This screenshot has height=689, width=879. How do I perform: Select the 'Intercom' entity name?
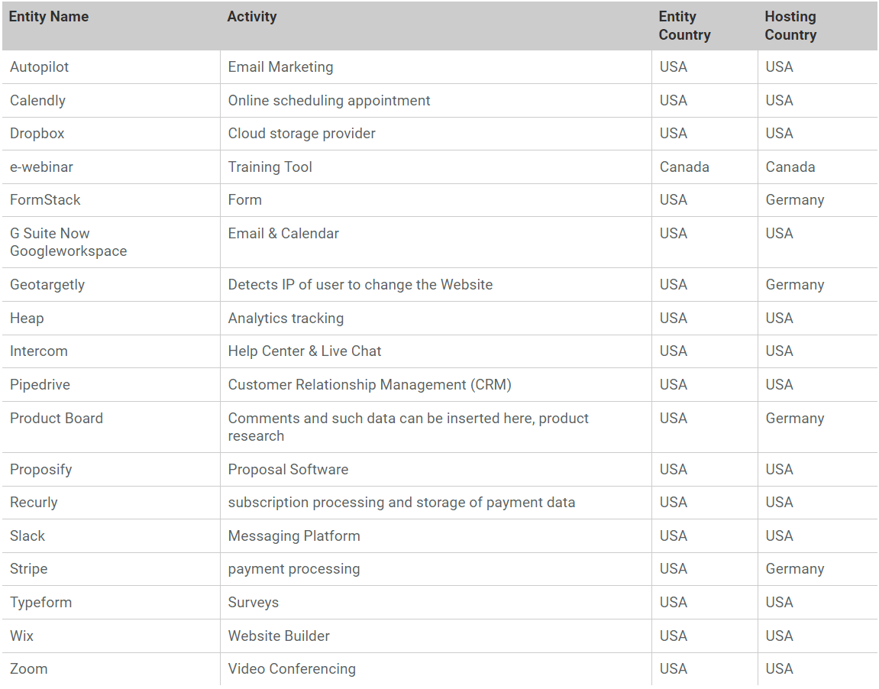(x=39, y=351)
